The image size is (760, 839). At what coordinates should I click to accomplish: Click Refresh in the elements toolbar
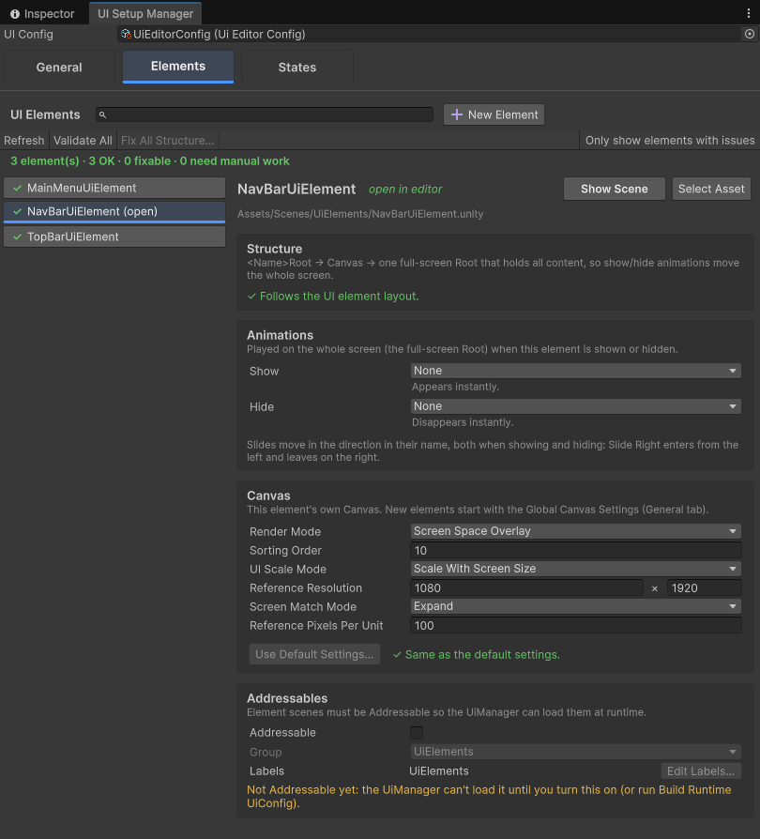pyautogui.click(x=24, y=140)
